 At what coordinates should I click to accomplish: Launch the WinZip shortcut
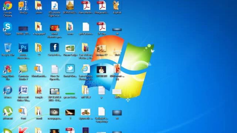(x=23, y=6)
